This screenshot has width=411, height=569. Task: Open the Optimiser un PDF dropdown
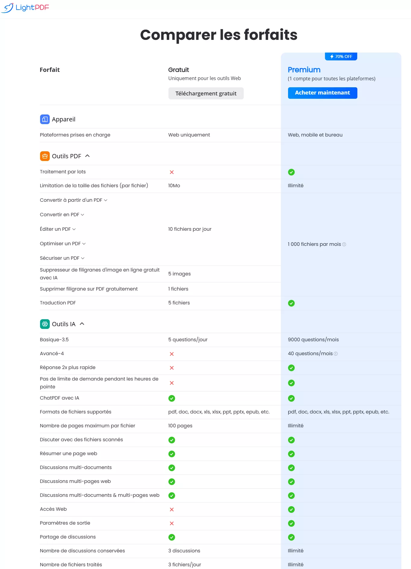tap(84, 244)
